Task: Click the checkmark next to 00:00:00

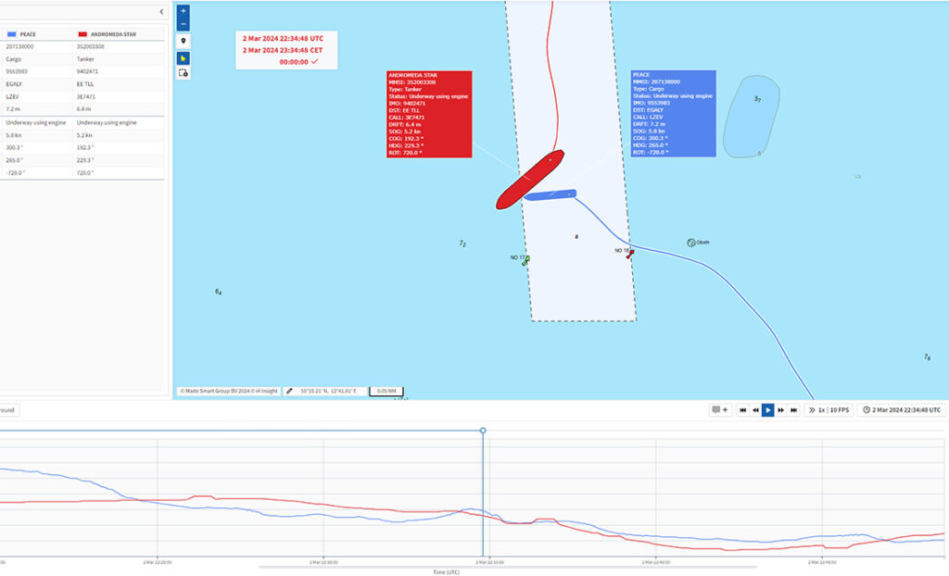Action: [x=315, y=62]
